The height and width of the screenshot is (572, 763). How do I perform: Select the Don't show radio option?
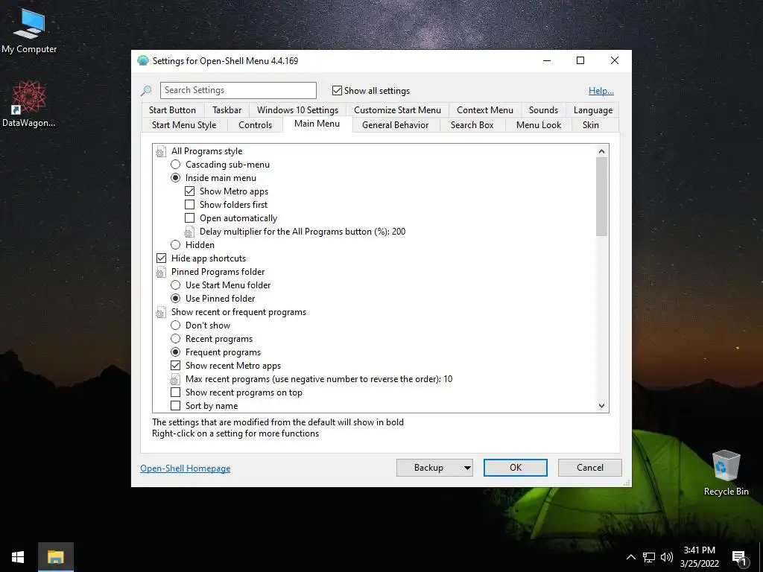[176, 325]
